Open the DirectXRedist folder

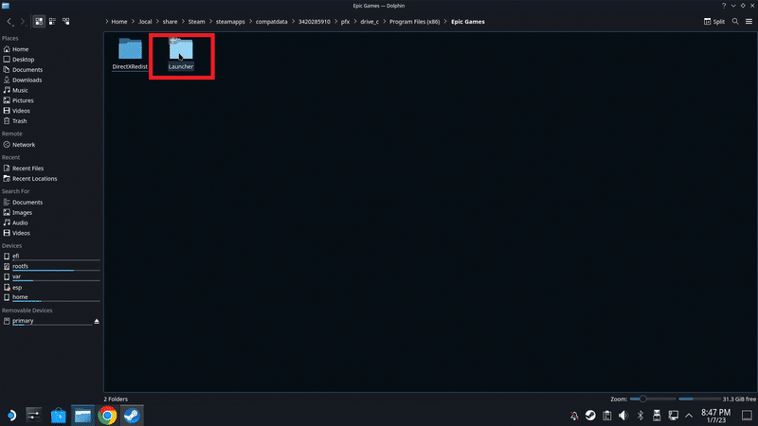coord(130,54)
